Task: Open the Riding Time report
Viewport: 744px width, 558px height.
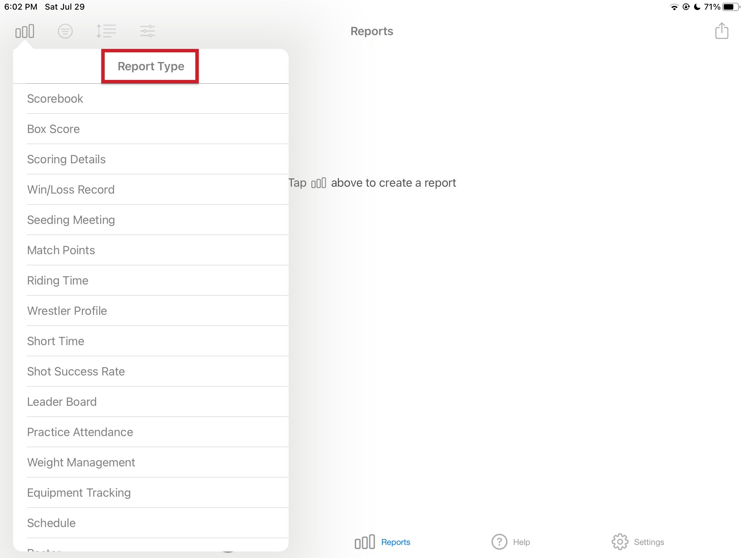Action: [58, 281]
